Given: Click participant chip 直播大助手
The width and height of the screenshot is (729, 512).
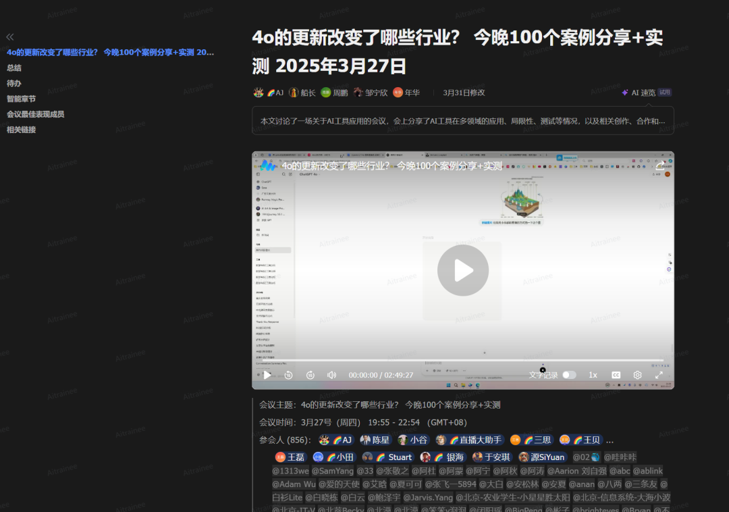Looking at the screenshot, I should 470,440.
